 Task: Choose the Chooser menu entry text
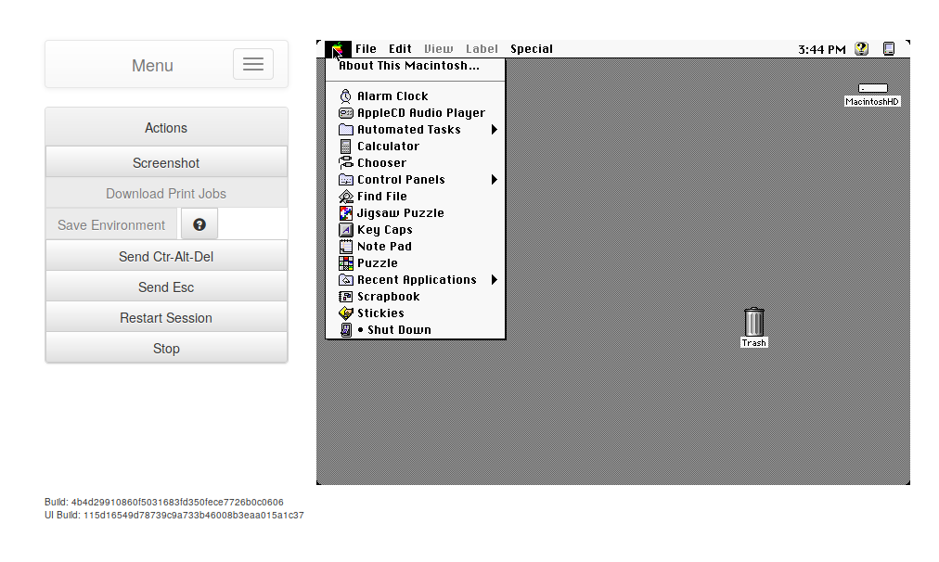pos(382,163)
